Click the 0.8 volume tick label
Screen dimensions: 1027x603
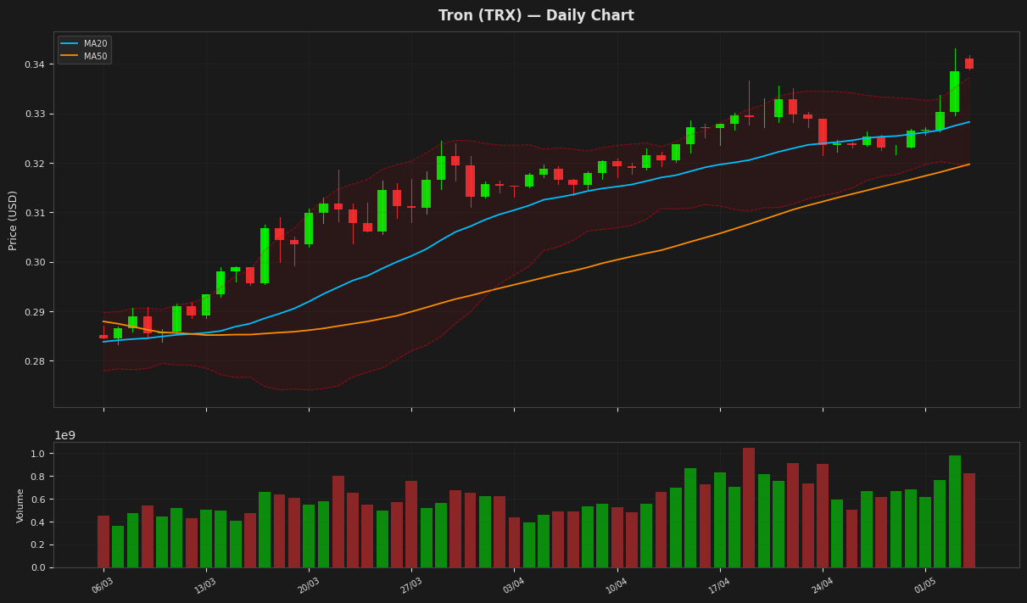coord(37,477)
